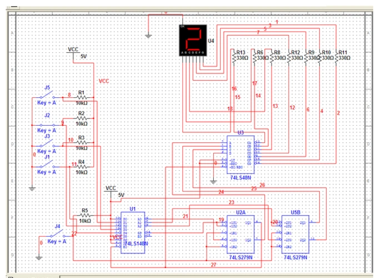
Task: Select the 74LS148N encoder chip U1
Action: coord(132,232)
